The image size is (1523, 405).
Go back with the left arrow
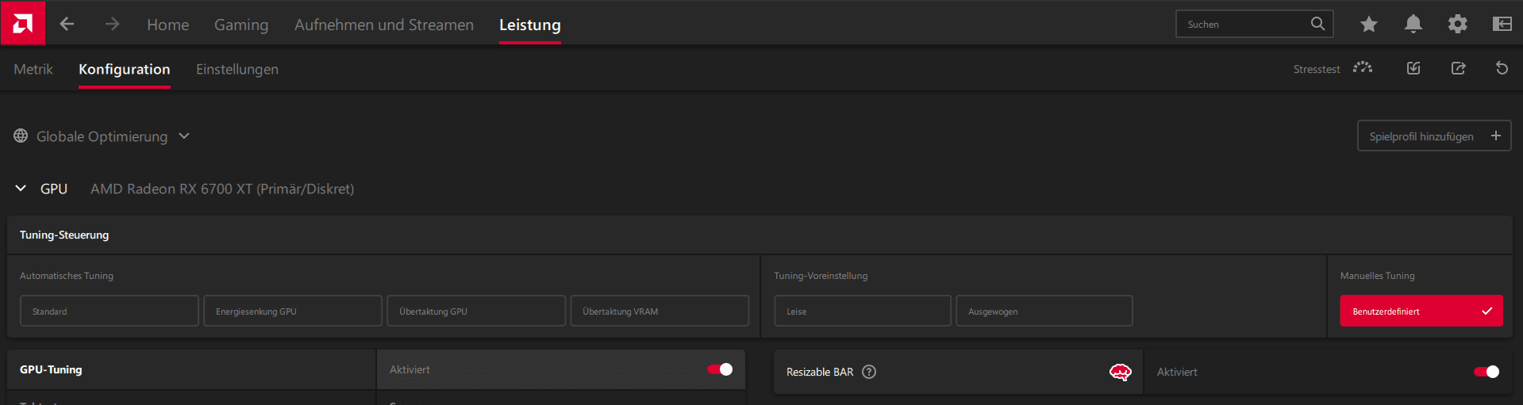[67, 25]
